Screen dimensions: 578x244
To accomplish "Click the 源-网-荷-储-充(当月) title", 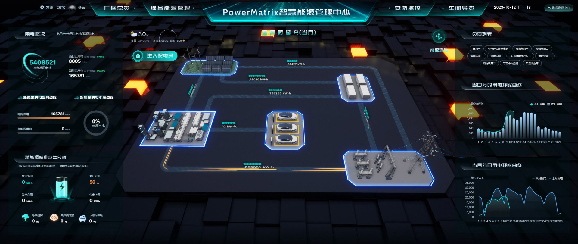I will [289, 33].
